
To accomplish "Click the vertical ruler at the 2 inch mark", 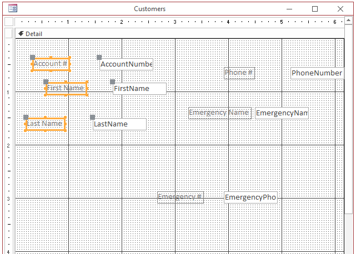I will coord(9,145).
